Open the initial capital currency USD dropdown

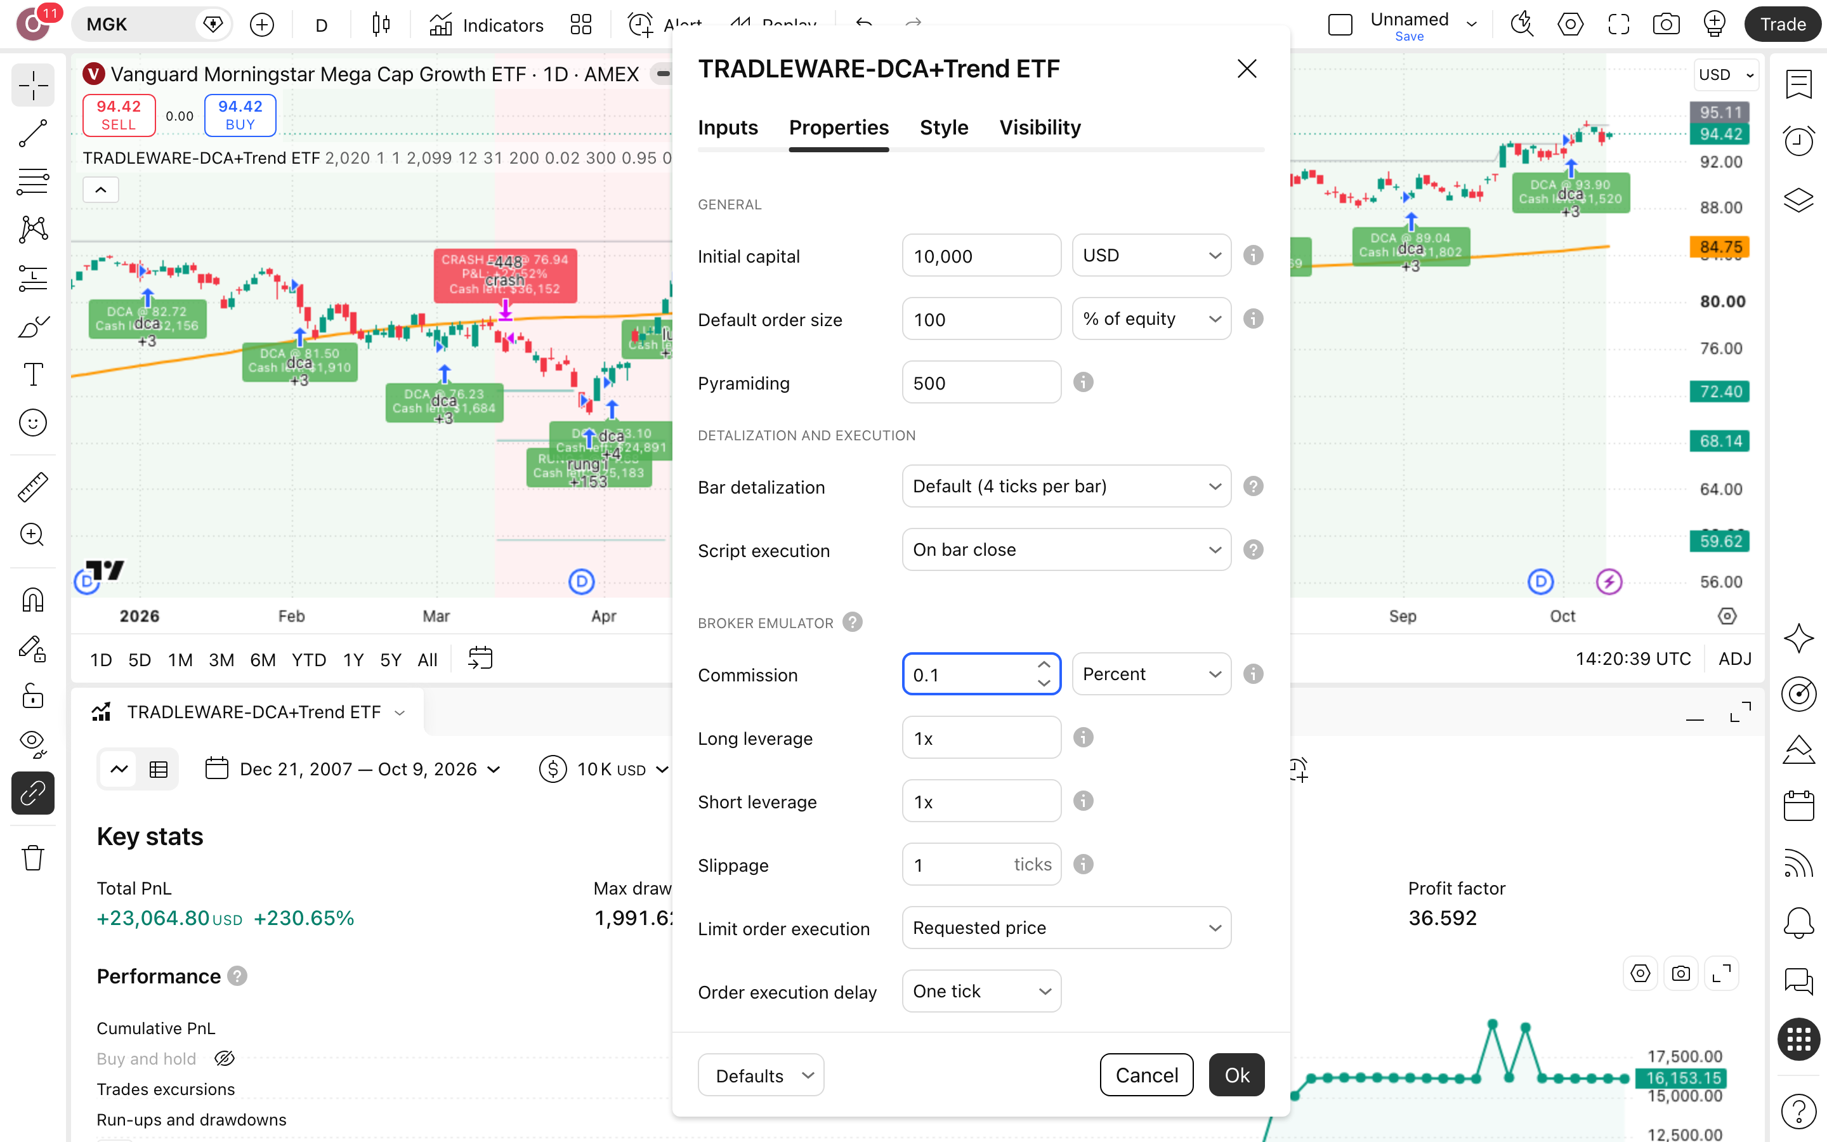[x=1151, y=255]
